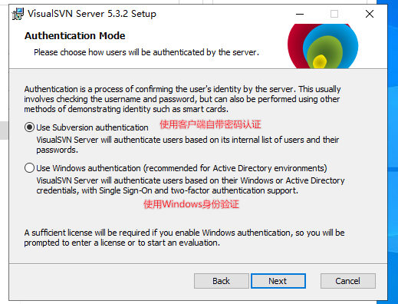
Task: Click the intro paragraph explaining authentication
Action: click(x=183, y=99)
